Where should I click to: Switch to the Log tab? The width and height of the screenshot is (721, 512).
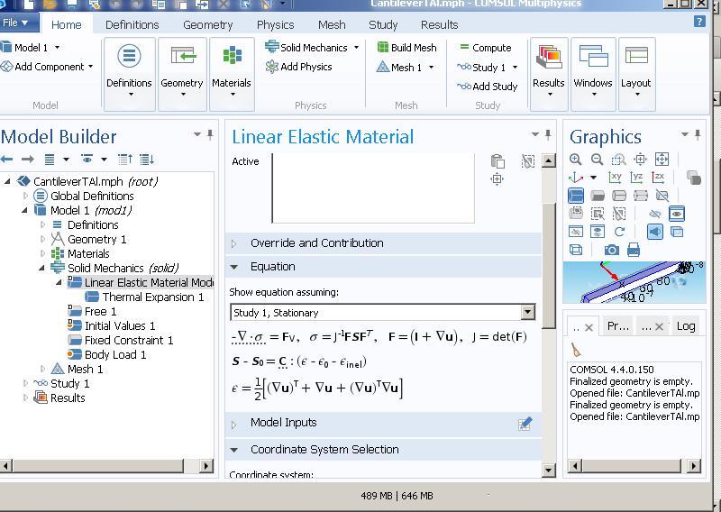(x=686, y=325)
